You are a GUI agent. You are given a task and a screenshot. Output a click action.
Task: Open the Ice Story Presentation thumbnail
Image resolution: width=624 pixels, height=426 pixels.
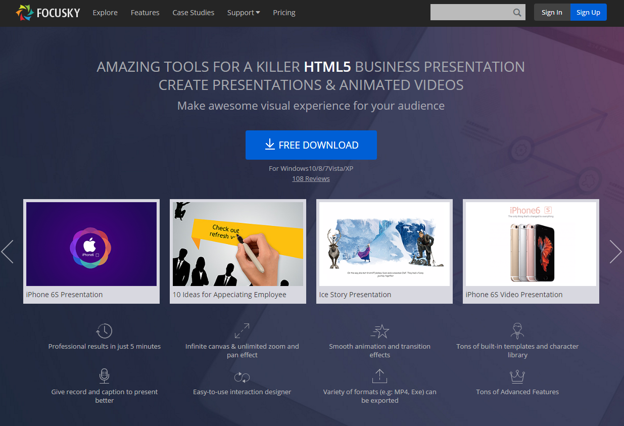(385, 244)
